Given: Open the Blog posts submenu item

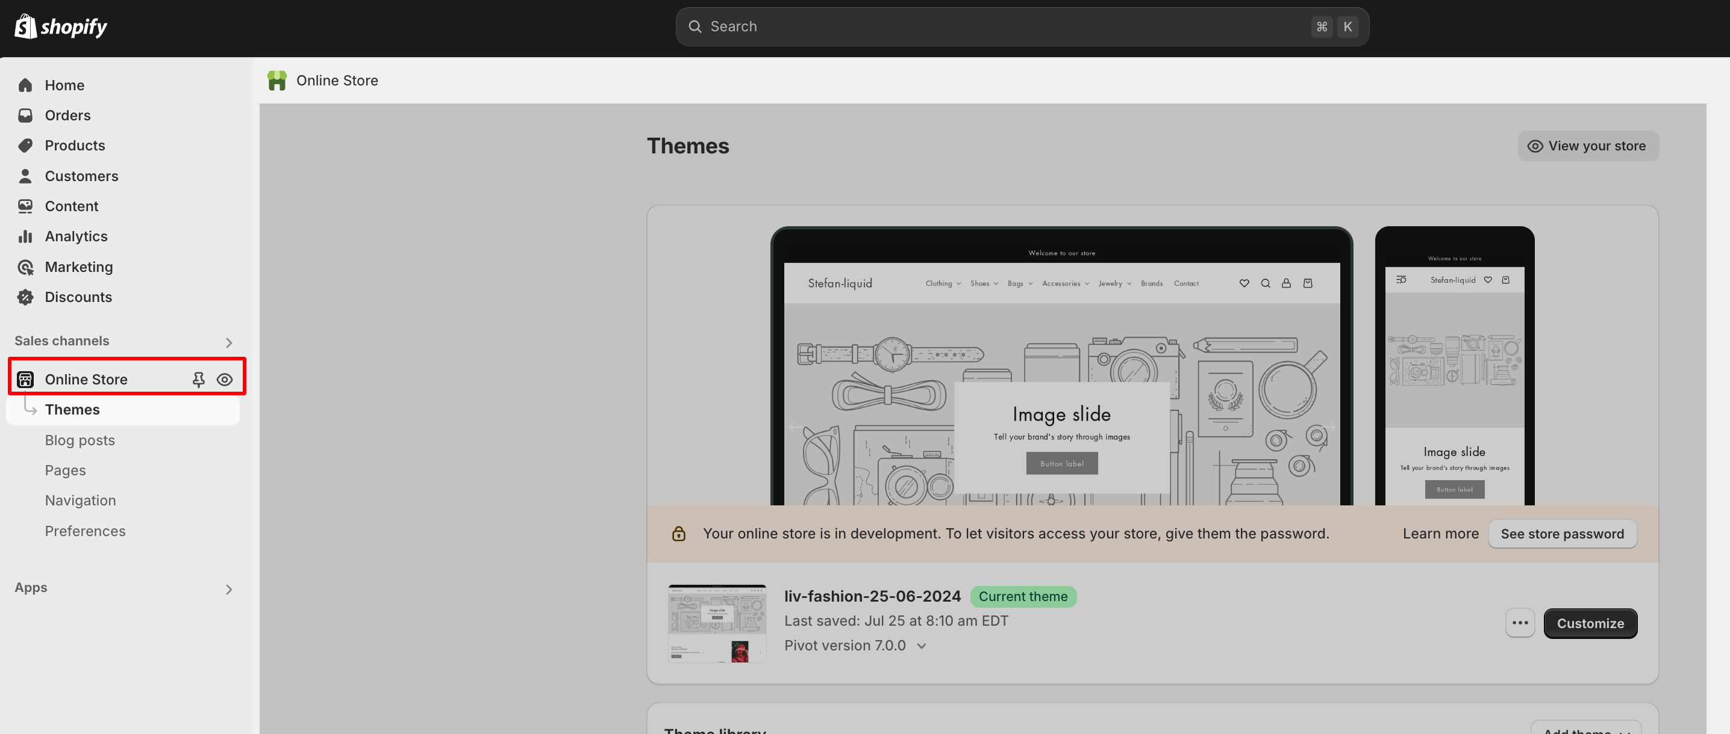Looking at the screenshot, I should click(80, 440).
